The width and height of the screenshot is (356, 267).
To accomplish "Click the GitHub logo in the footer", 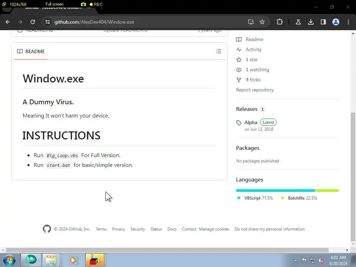I will pyautogui.click(x=47, y=229).
